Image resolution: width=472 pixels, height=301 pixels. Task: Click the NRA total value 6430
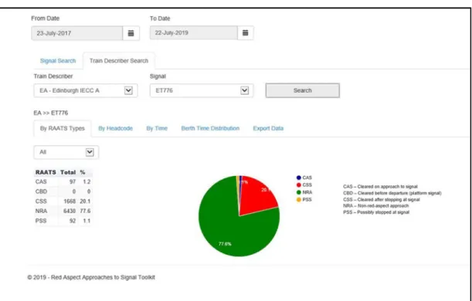click(70, 211)
